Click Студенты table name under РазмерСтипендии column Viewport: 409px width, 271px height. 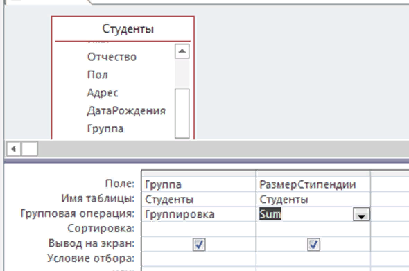[313, 200]
